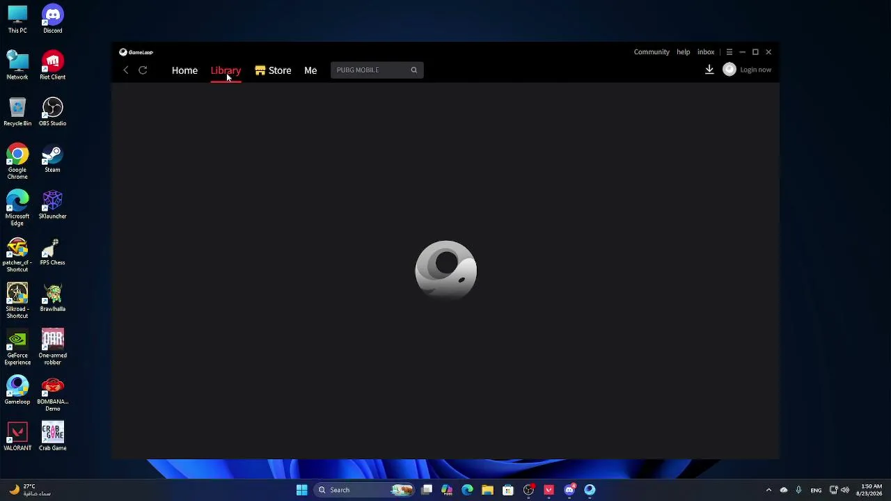Select the GeForce Experience desktop icon
The image size is (891, 501).
pos(17,347)
